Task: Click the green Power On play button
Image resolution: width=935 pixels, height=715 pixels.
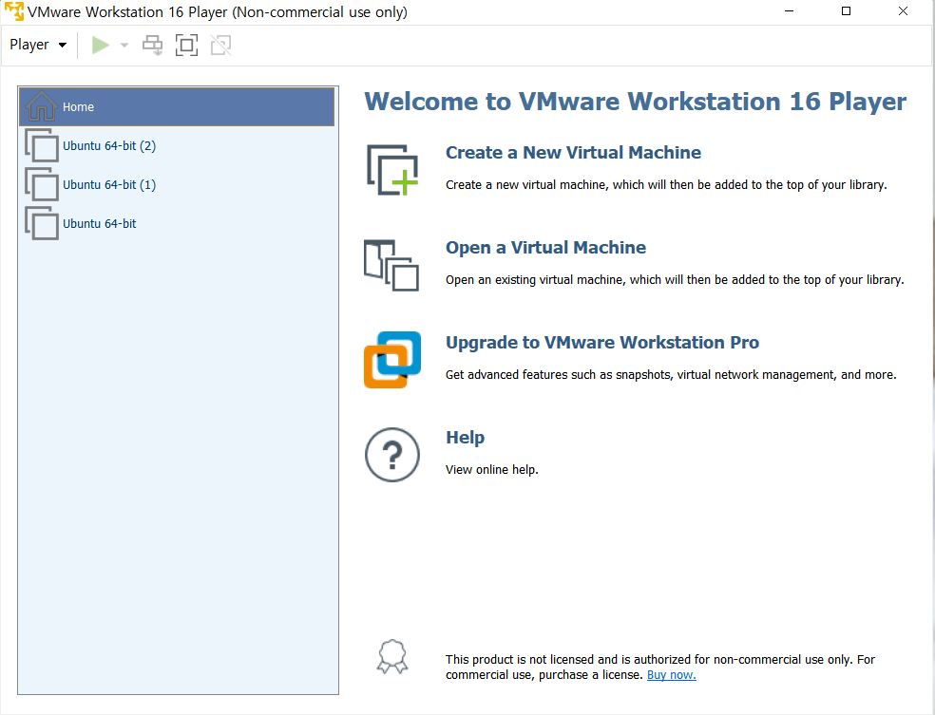Action: (100, 45)
